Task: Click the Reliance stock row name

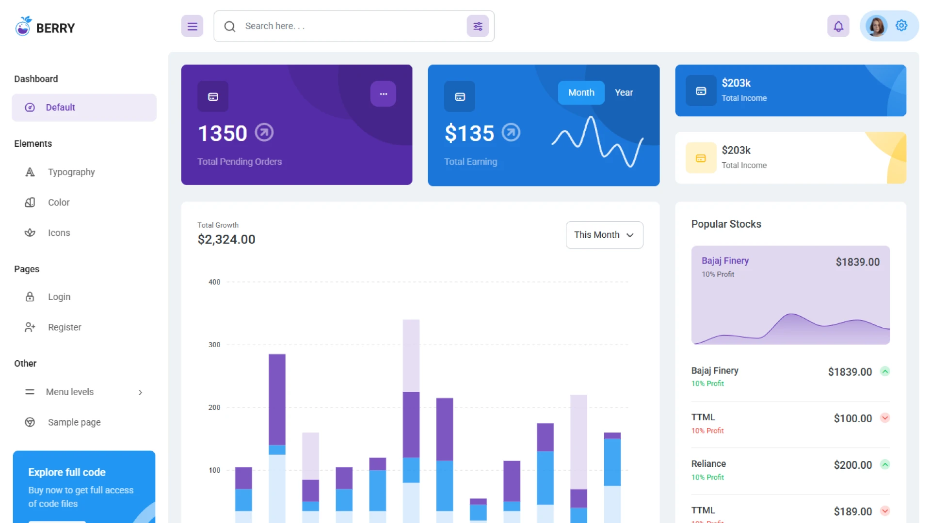Action: [708, 464]
